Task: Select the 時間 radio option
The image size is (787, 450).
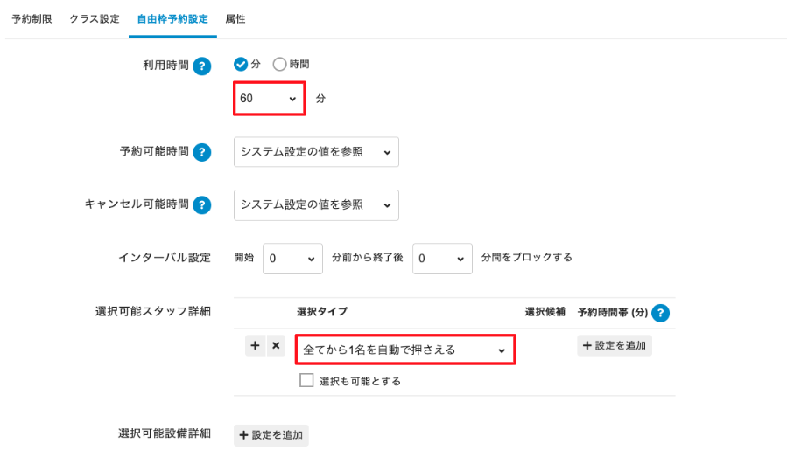Action: point(280,64)
